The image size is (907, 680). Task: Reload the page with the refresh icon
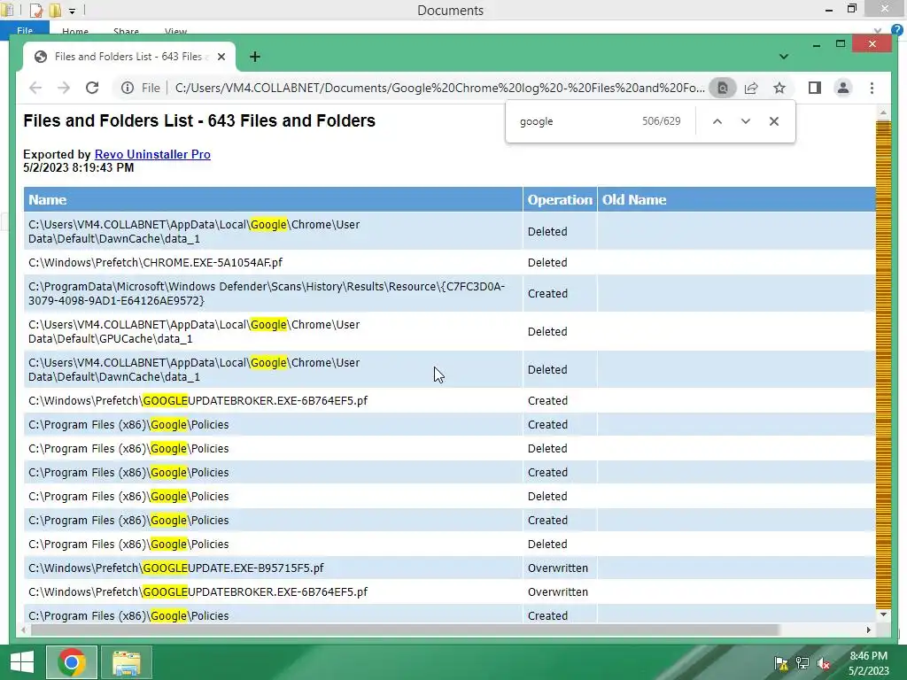92,88
